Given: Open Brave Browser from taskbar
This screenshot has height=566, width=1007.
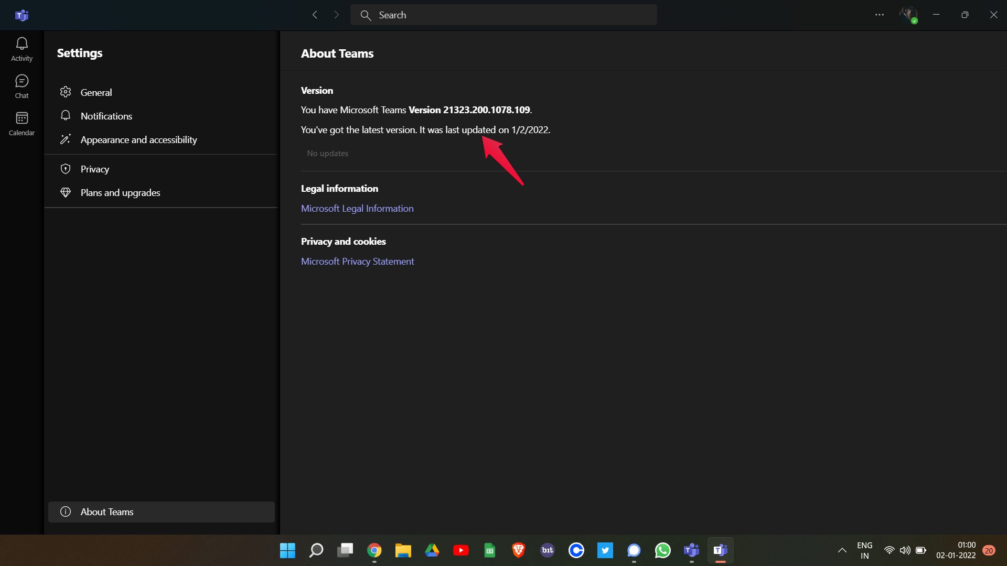Looking at the screenshot, I should [519, 550].
